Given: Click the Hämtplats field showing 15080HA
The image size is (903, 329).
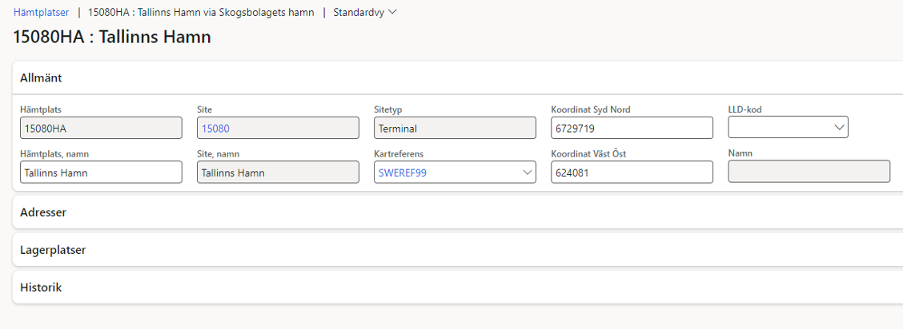Looking at the screenshot, I should 101,128.
